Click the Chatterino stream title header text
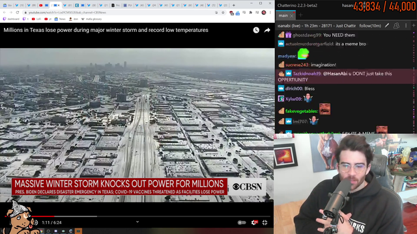Viewport: 417px width, 234px height. [317, 26]
